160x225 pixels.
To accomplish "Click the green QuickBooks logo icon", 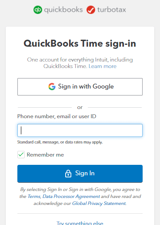I will click(x=38, y=10).
